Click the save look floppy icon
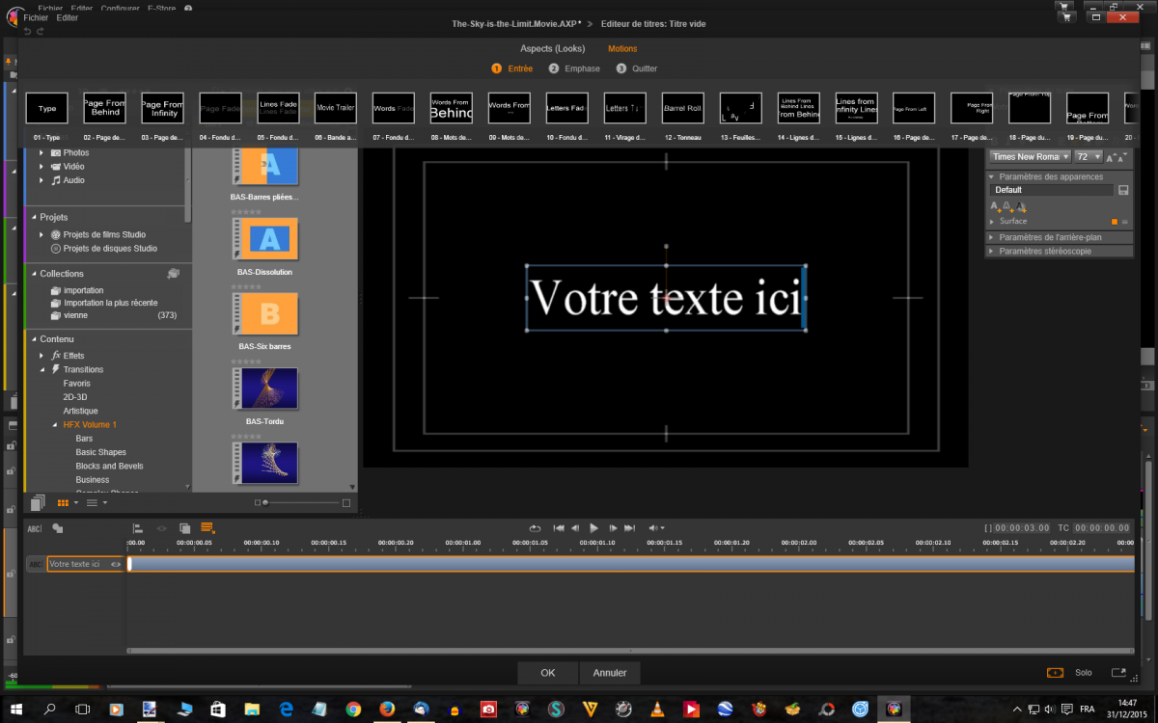The image size is (1158, 723). point(1123,190)
